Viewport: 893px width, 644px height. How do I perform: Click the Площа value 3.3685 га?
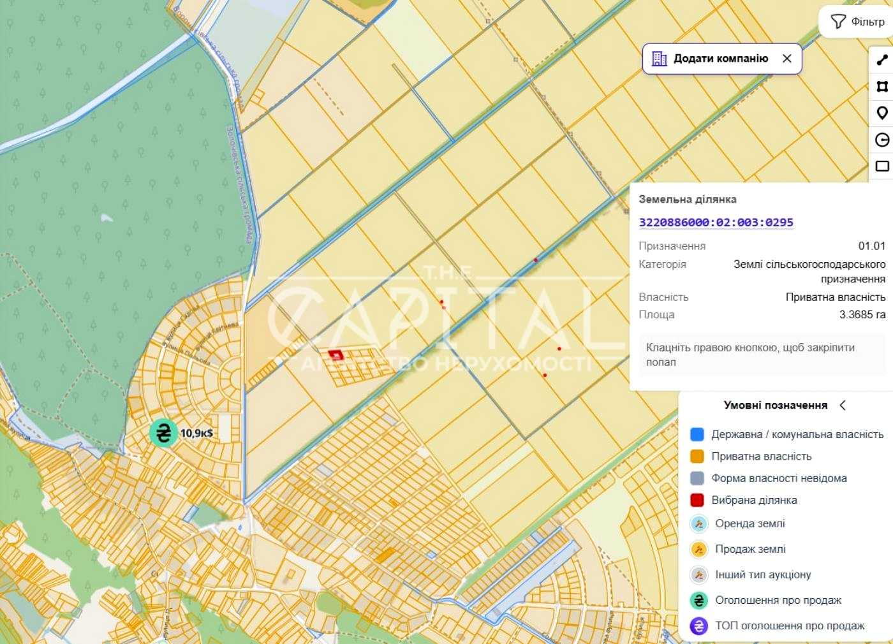coord(862,315)
